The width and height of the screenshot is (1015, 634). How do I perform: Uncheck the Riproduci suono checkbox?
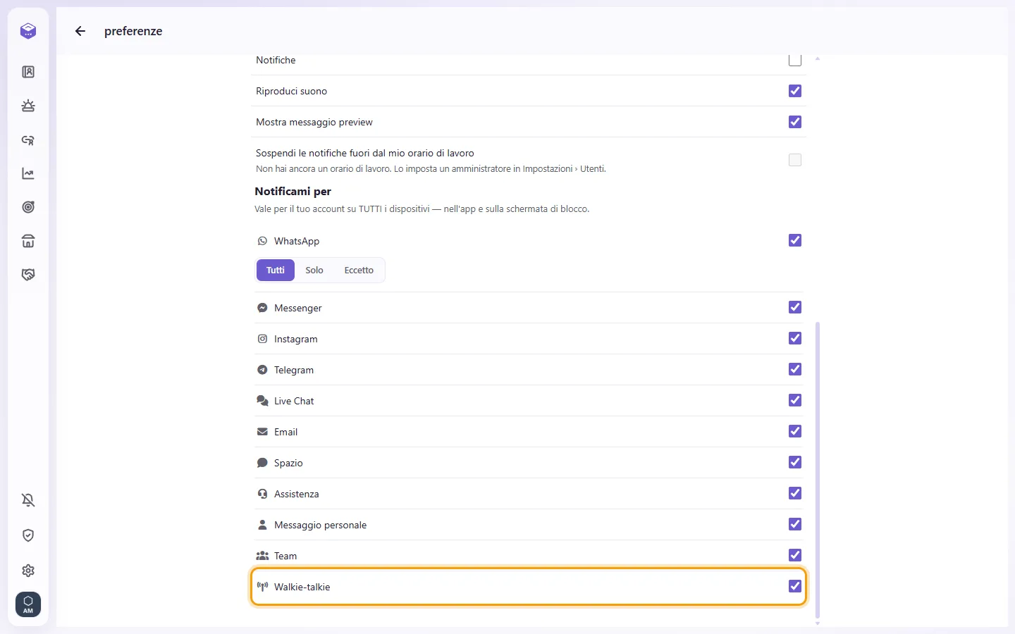click(x=795, y=91)
